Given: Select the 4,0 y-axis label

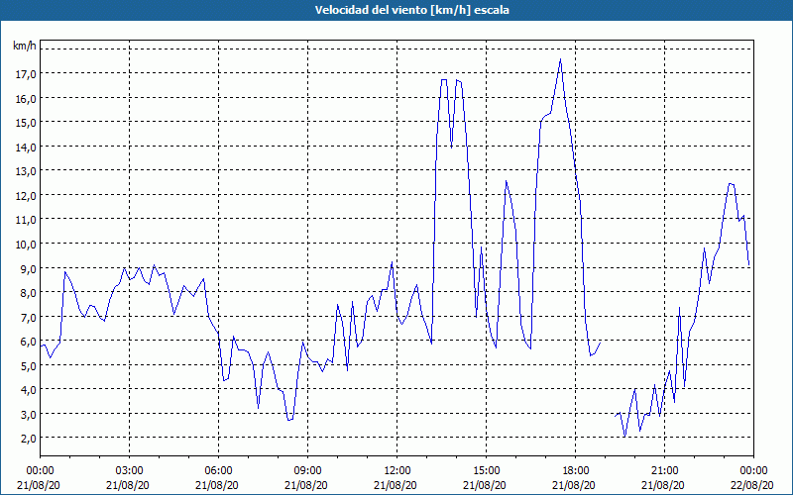Looking at the screenshot, I should (29, 389).
